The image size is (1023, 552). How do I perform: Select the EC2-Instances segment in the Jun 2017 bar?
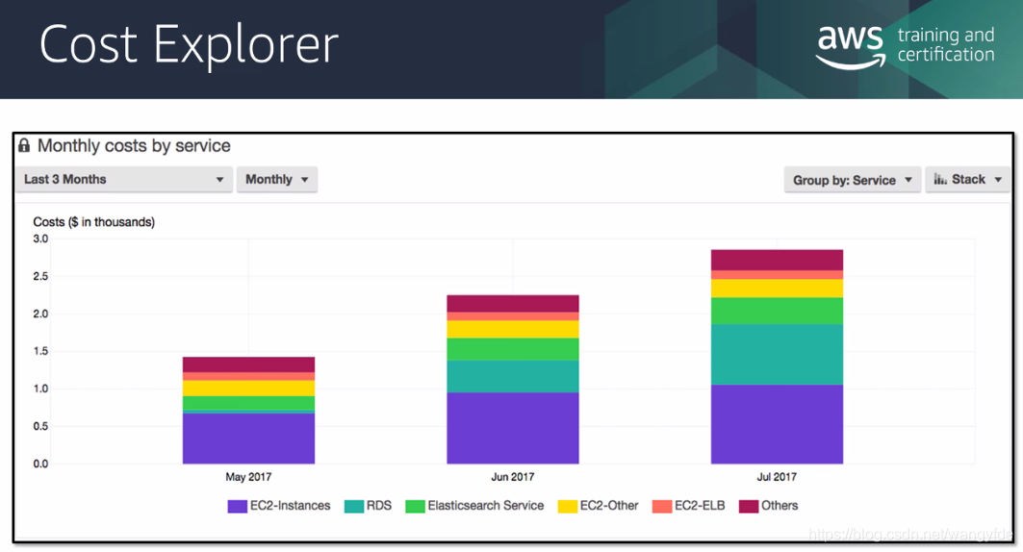513,428
